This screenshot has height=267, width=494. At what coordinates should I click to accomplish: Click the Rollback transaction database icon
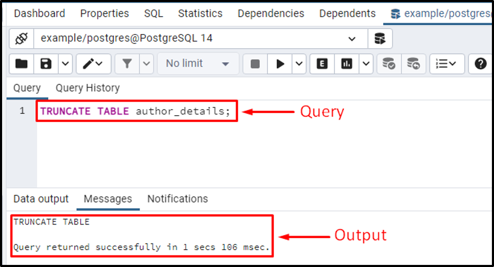413,64
